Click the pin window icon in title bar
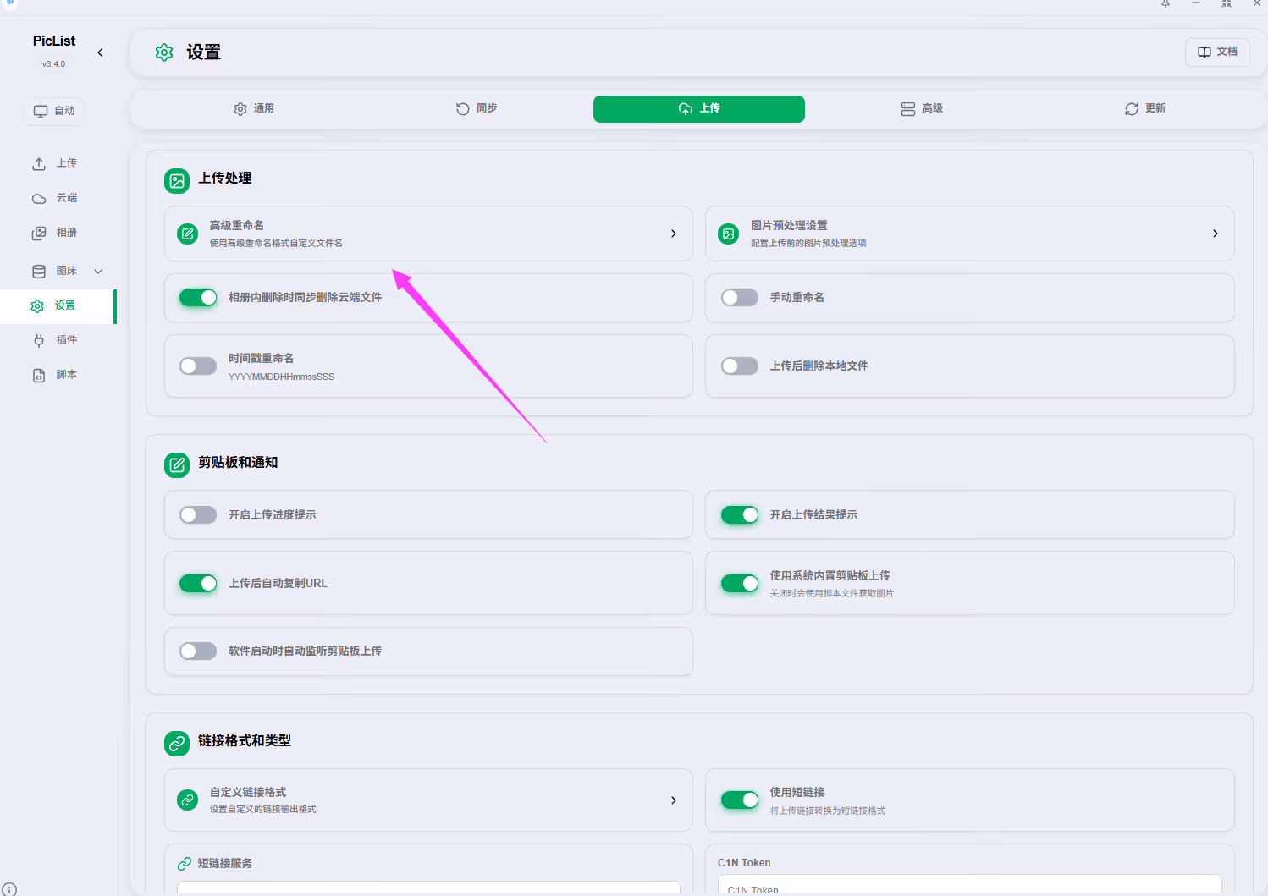The height and width of the screenshot is (896, 1268). pyautogui.click(x=1166, y=4)
